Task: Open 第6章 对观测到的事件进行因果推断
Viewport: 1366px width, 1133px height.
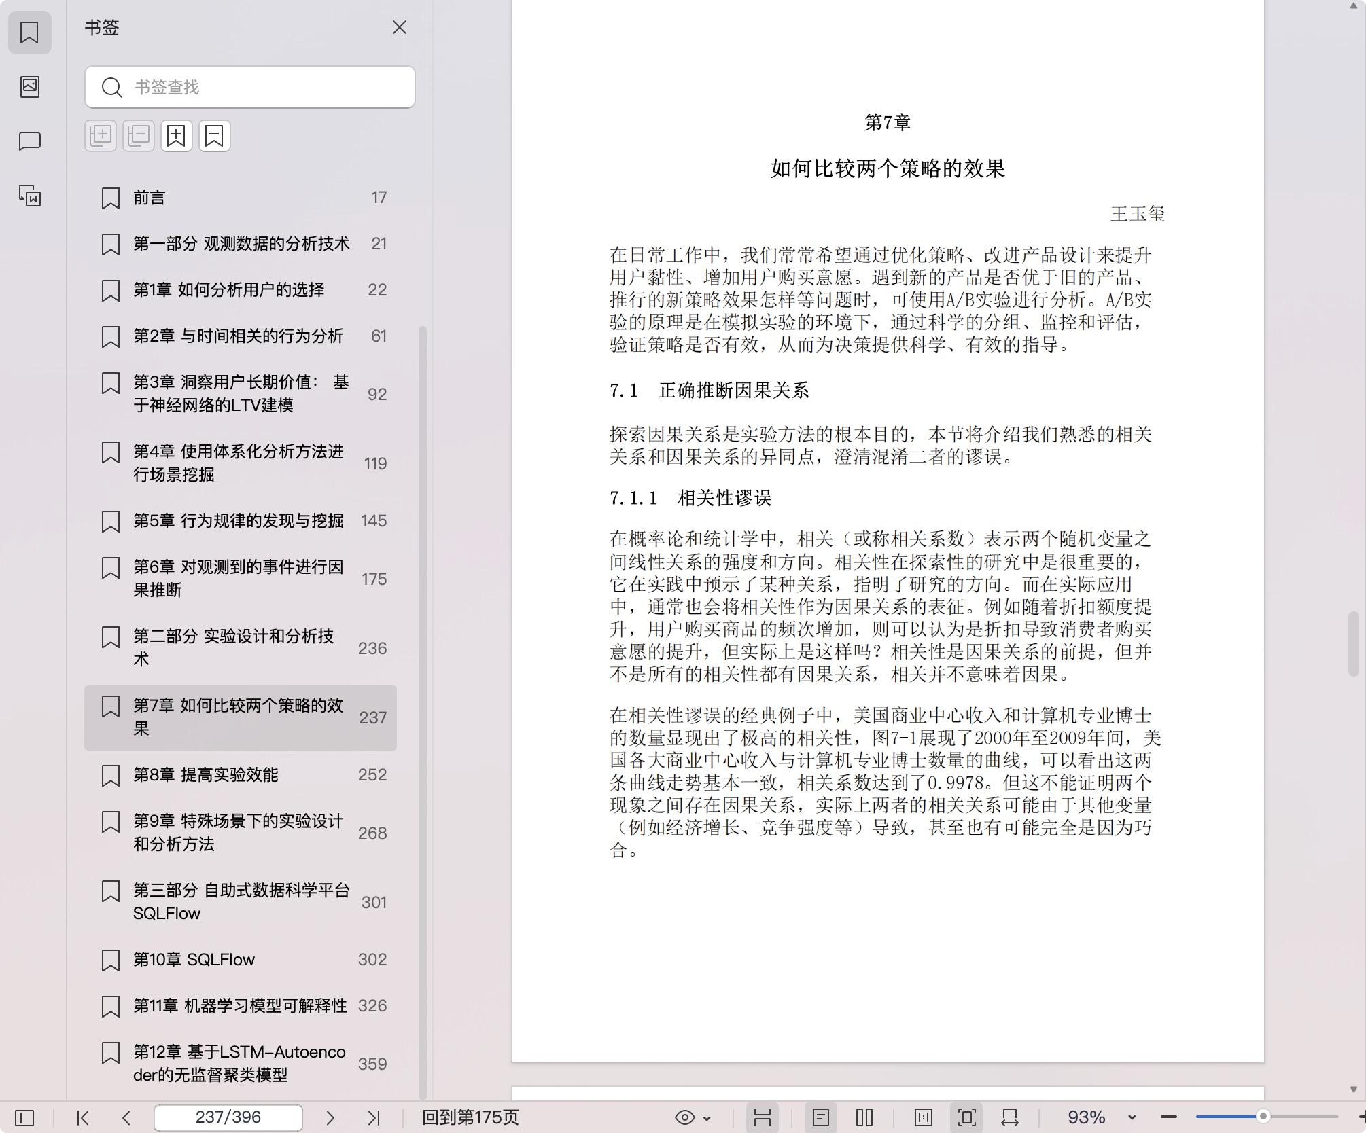Action: (x=241, y=579)
